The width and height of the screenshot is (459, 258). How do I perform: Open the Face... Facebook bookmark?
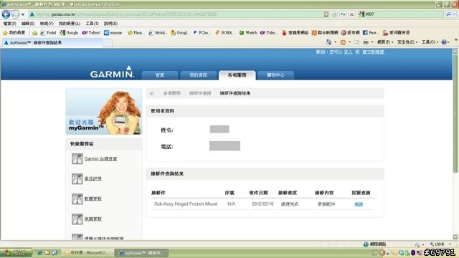coord(371,33)
